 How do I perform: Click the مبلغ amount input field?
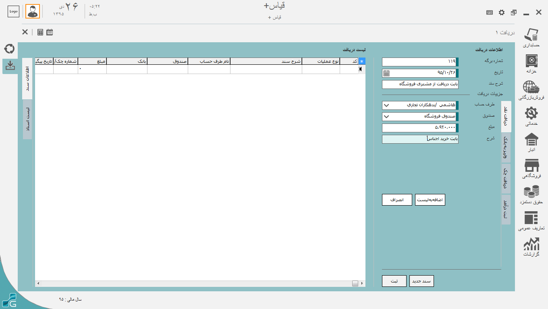click(419, 128)
